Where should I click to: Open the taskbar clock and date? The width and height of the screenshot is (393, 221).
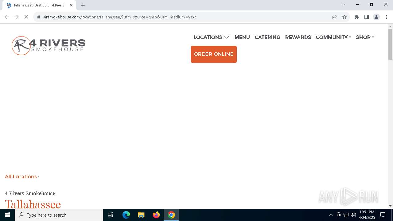pos(367,215)
